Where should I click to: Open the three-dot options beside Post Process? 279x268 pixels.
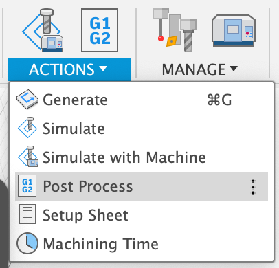coord(253,187)
